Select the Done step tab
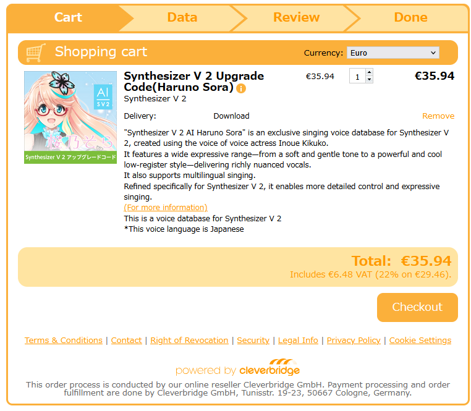The height and width of the screenshot is (411, 471). (x=410, y=17)
